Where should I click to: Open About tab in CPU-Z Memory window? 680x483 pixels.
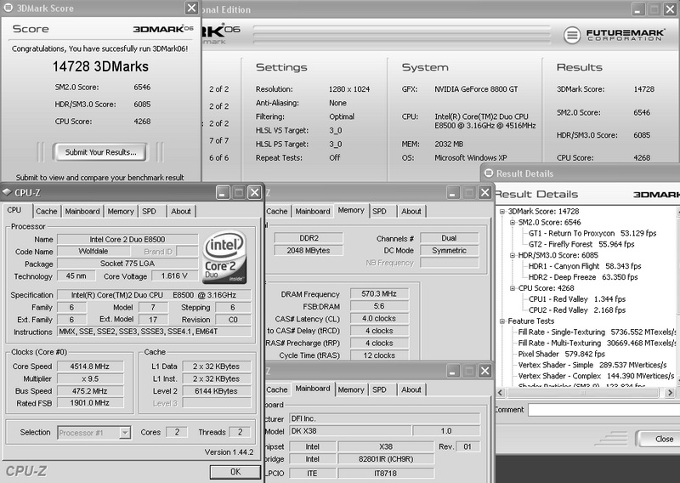point(411,212)
